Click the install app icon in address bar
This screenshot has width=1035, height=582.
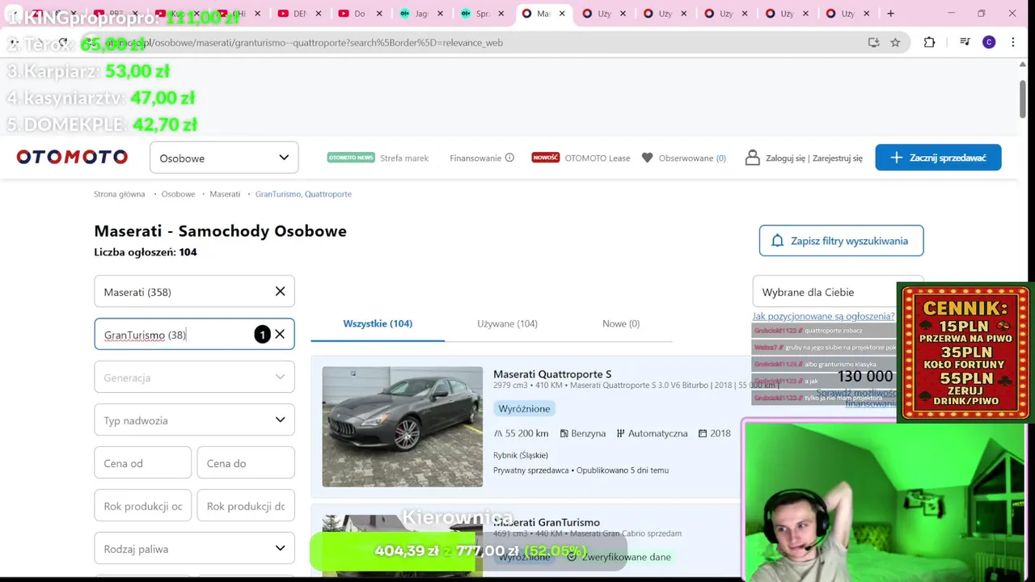(873, 42)
